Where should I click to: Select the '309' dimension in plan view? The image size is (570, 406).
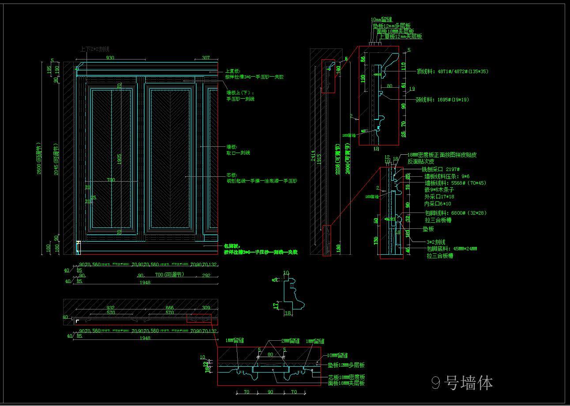[206, 308]
